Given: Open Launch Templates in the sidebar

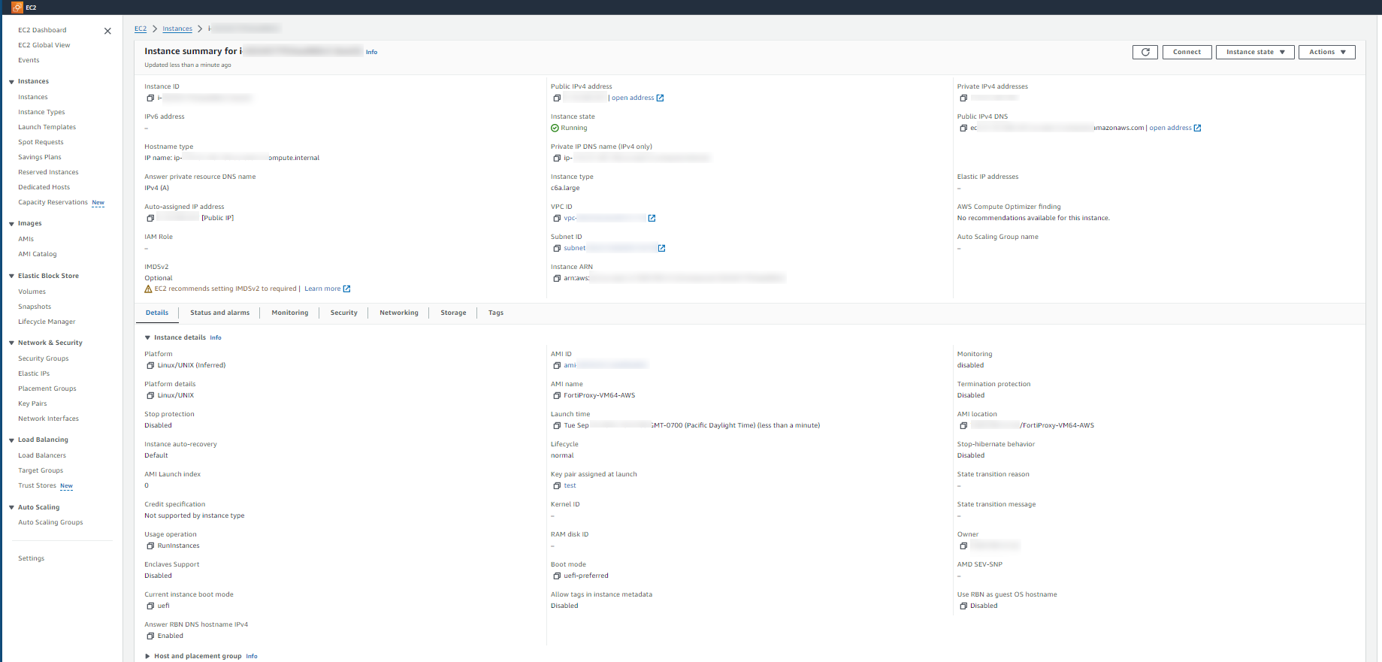Looking at the screenshot, I should 47,127.
